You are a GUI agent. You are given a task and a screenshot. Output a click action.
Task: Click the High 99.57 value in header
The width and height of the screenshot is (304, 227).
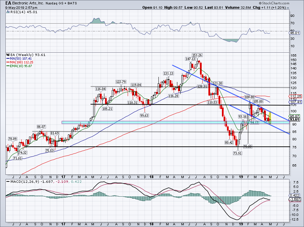click(x=173, y=7)
